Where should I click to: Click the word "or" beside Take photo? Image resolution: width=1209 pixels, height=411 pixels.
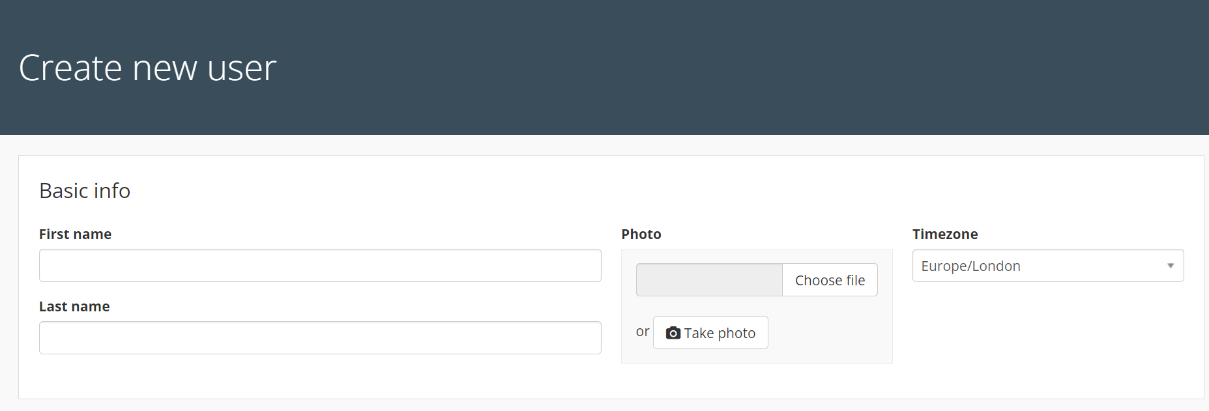coord(643,332)
